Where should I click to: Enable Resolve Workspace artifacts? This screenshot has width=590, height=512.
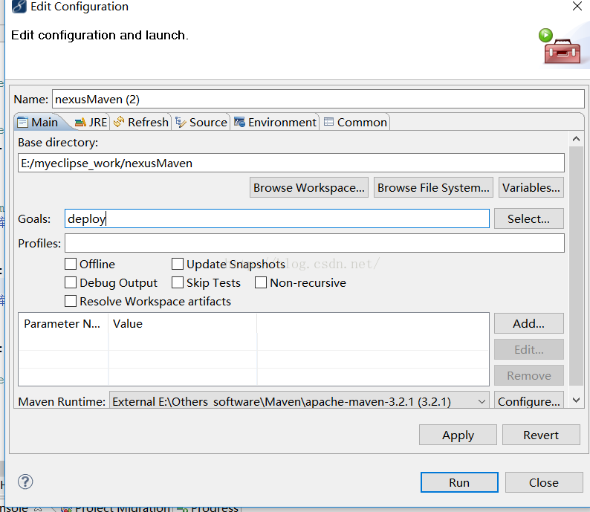(x=71, y=302)
